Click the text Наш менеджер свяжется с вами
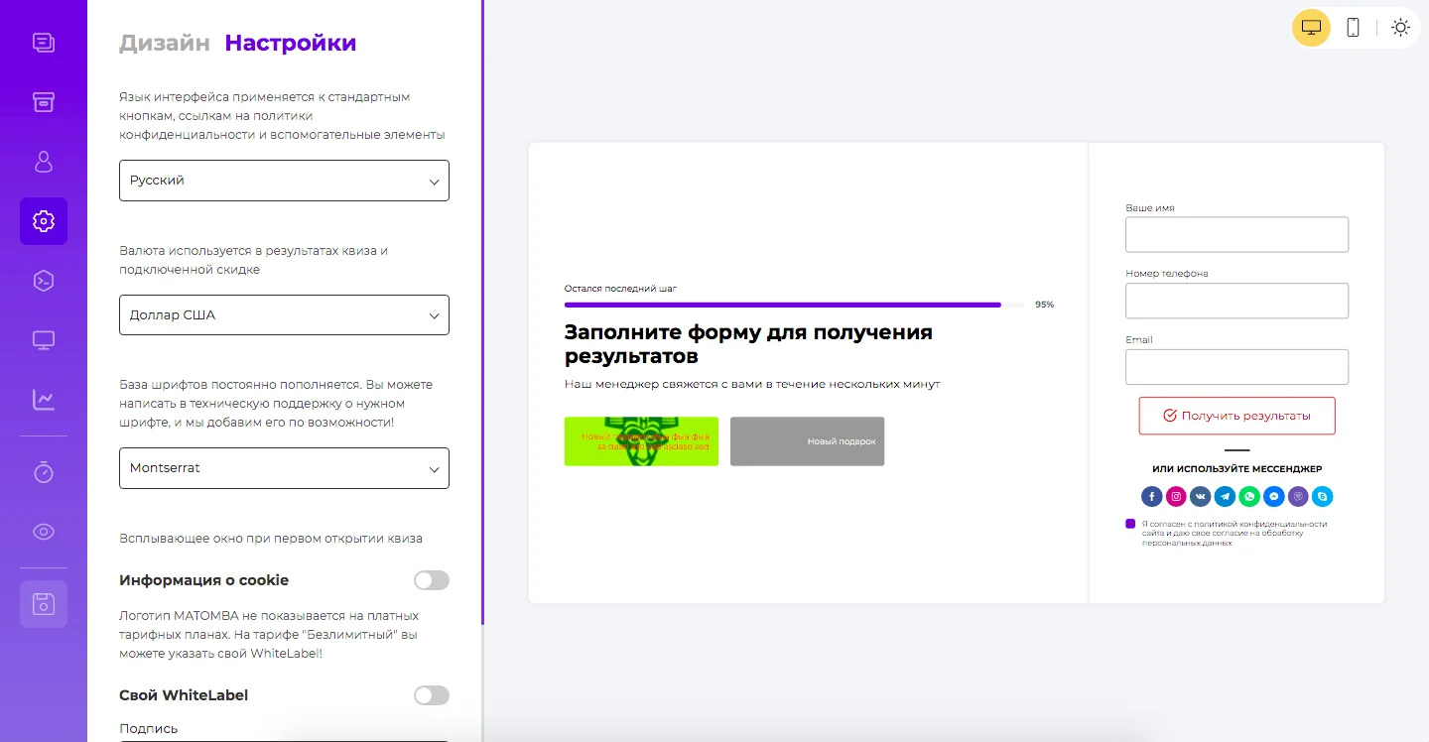This screenshot has height=742, width=1429. [752, 384]
